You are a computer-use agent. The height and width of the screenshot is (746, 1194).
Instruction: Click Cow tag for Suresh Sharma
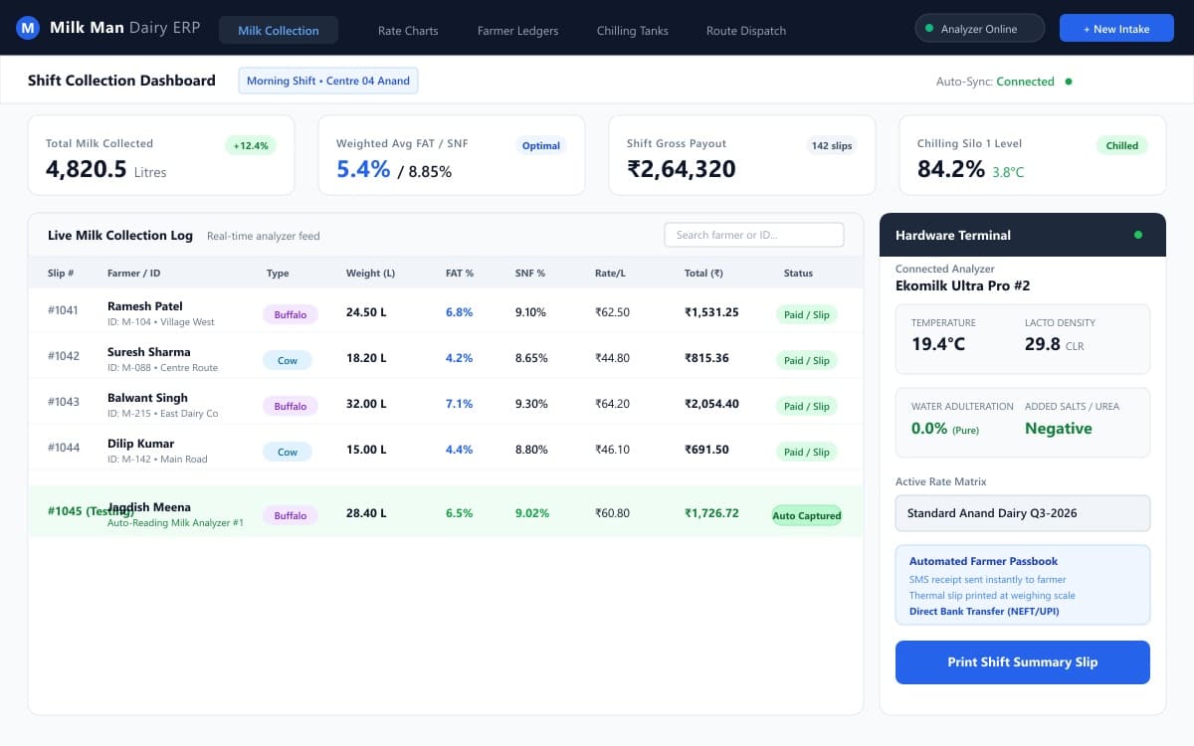click(x=288, y=360)
